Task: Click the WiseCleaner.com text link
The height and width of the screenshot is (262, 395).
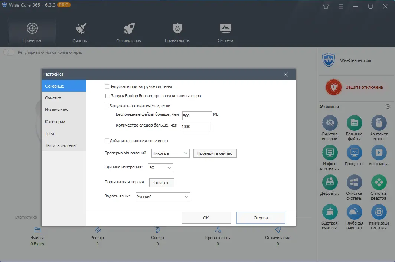Action: click(x=355, y=60)
